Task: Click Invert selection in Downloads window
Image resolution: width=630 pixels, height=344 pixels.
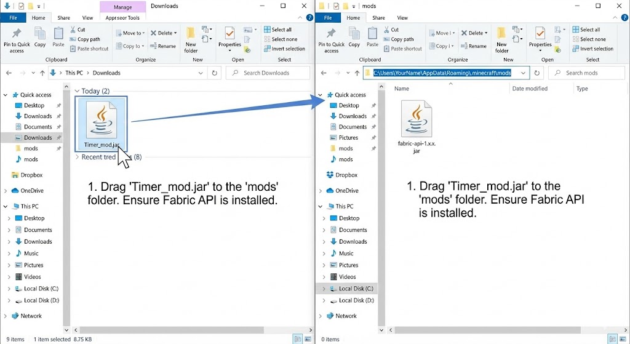Action: point(284,49)
